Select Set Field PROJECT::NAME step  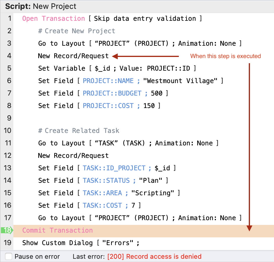coord(130,81)
